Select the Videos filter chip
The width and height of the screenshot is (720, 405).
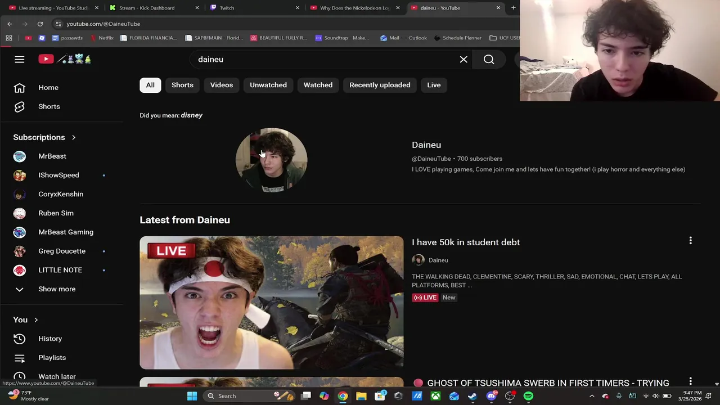pyautogui.click(x=222, y=85)
